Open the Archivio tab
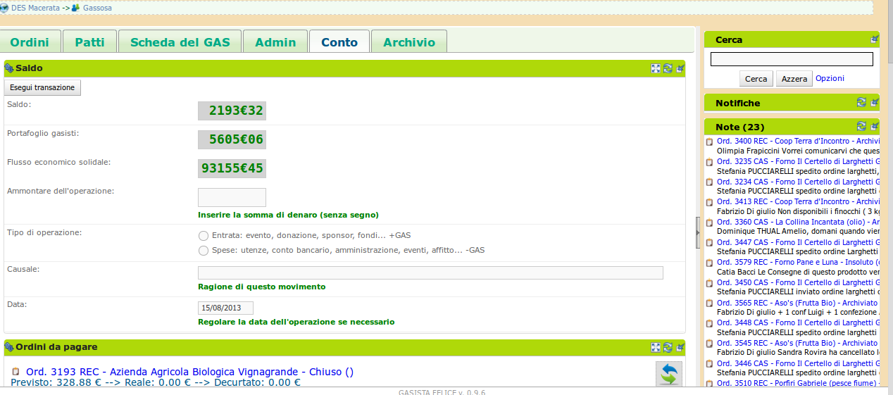893x395 pixels. (x=408, y=42)
